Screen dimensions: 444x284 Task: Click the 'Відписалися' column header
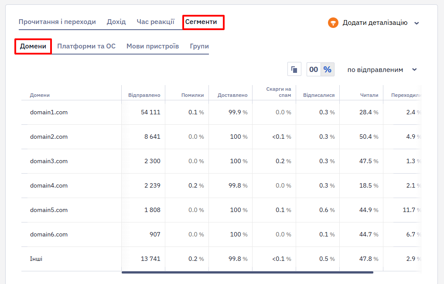tap(319, 95)
